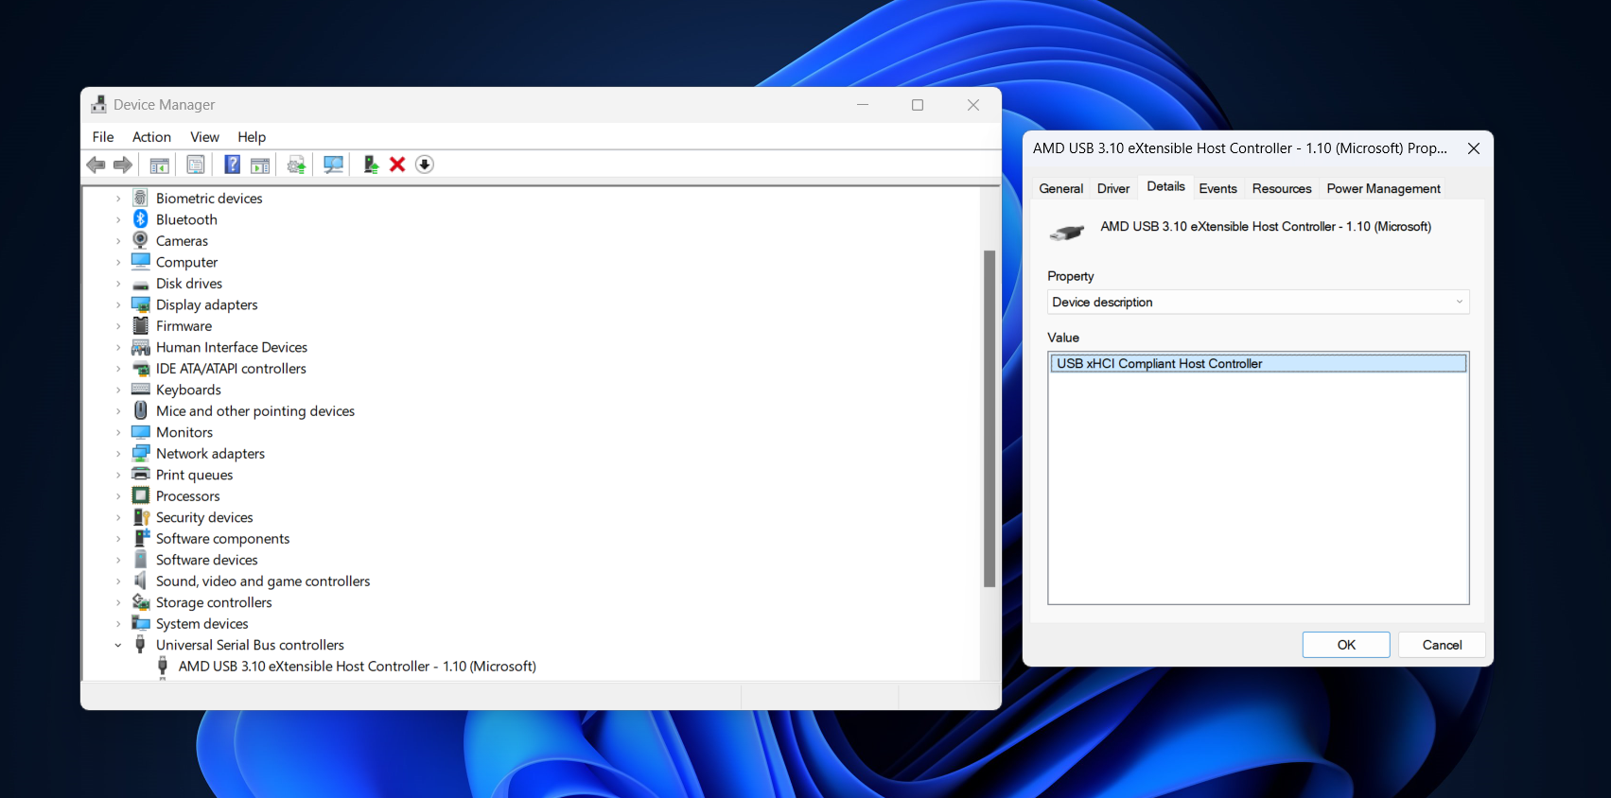Click the Display adapters category icon

[141, 304]
